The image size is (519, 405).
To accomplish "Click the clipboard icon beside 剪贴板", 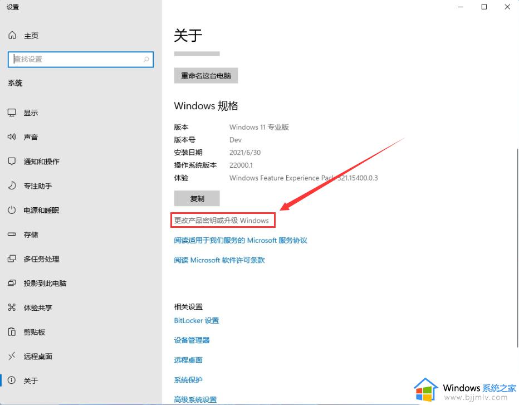I will (x=12, y=331).
